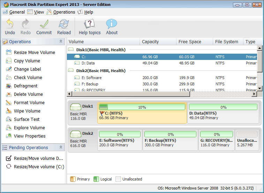Click the Unallocated legend color swatch
The image size is (264, 193).
118,179
